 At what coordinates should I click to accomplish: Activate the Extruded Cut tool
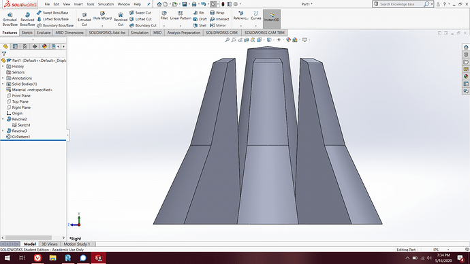84,20
